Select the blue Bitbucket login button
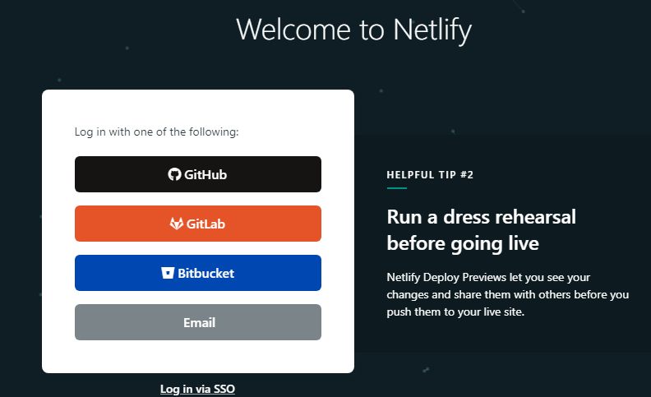Screen dimensions: 651x397 tap(198, 273)
